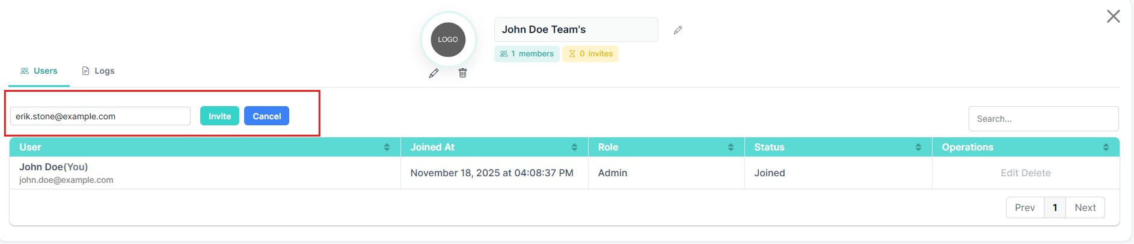Image resolution: width=1134 pixels, height=244 pixels.
Task: Sort table by Role column arrows
Action: click(x=731, y=147)
